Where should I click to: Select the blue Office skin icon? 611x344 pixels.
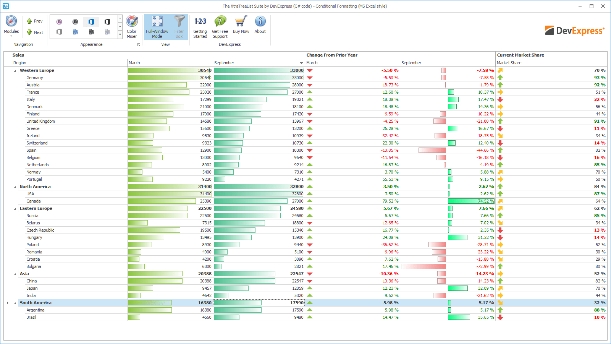pyautogui.click(x=91, y=22)
